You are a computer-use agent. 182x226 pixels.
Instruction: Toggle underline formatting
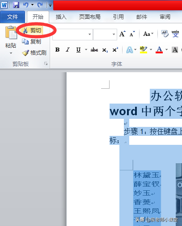click(78, 50)
